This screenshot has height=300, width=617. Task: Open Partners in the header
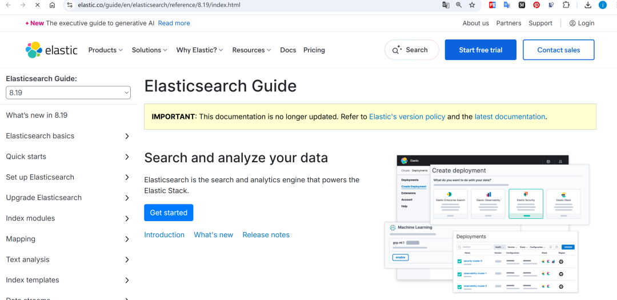(509, 23)
